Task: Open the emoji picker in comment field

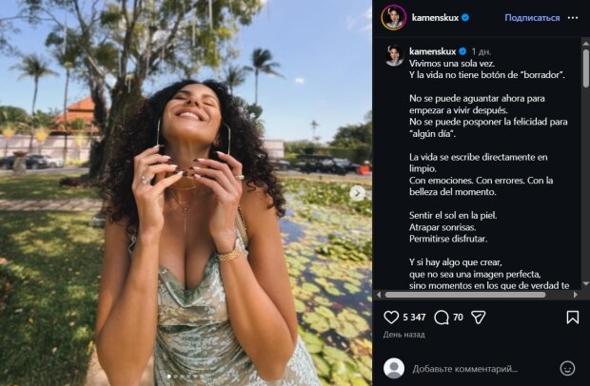Action: (567, 368)
